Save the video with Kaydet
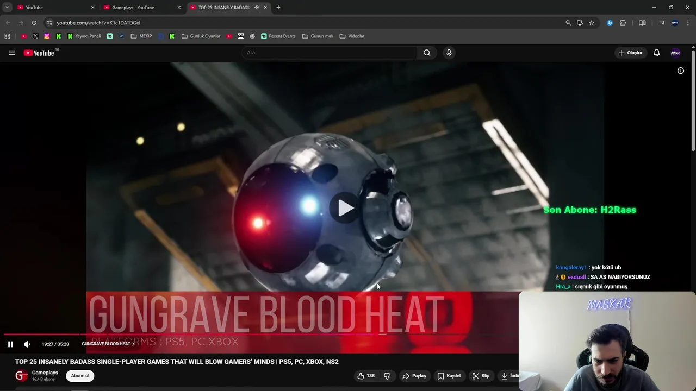 (x=449, y=376)
